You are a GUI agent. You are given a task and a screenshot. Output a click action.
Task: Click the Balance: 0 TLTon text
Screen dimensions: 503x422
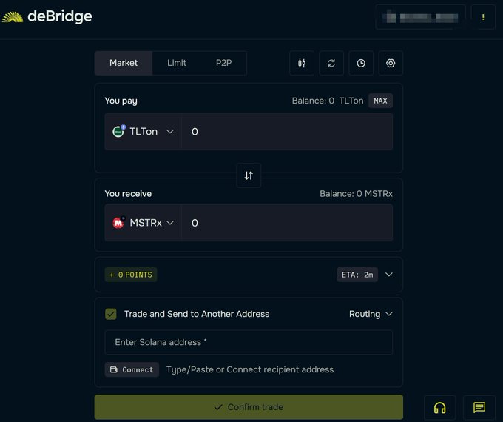tap(328, 101)
